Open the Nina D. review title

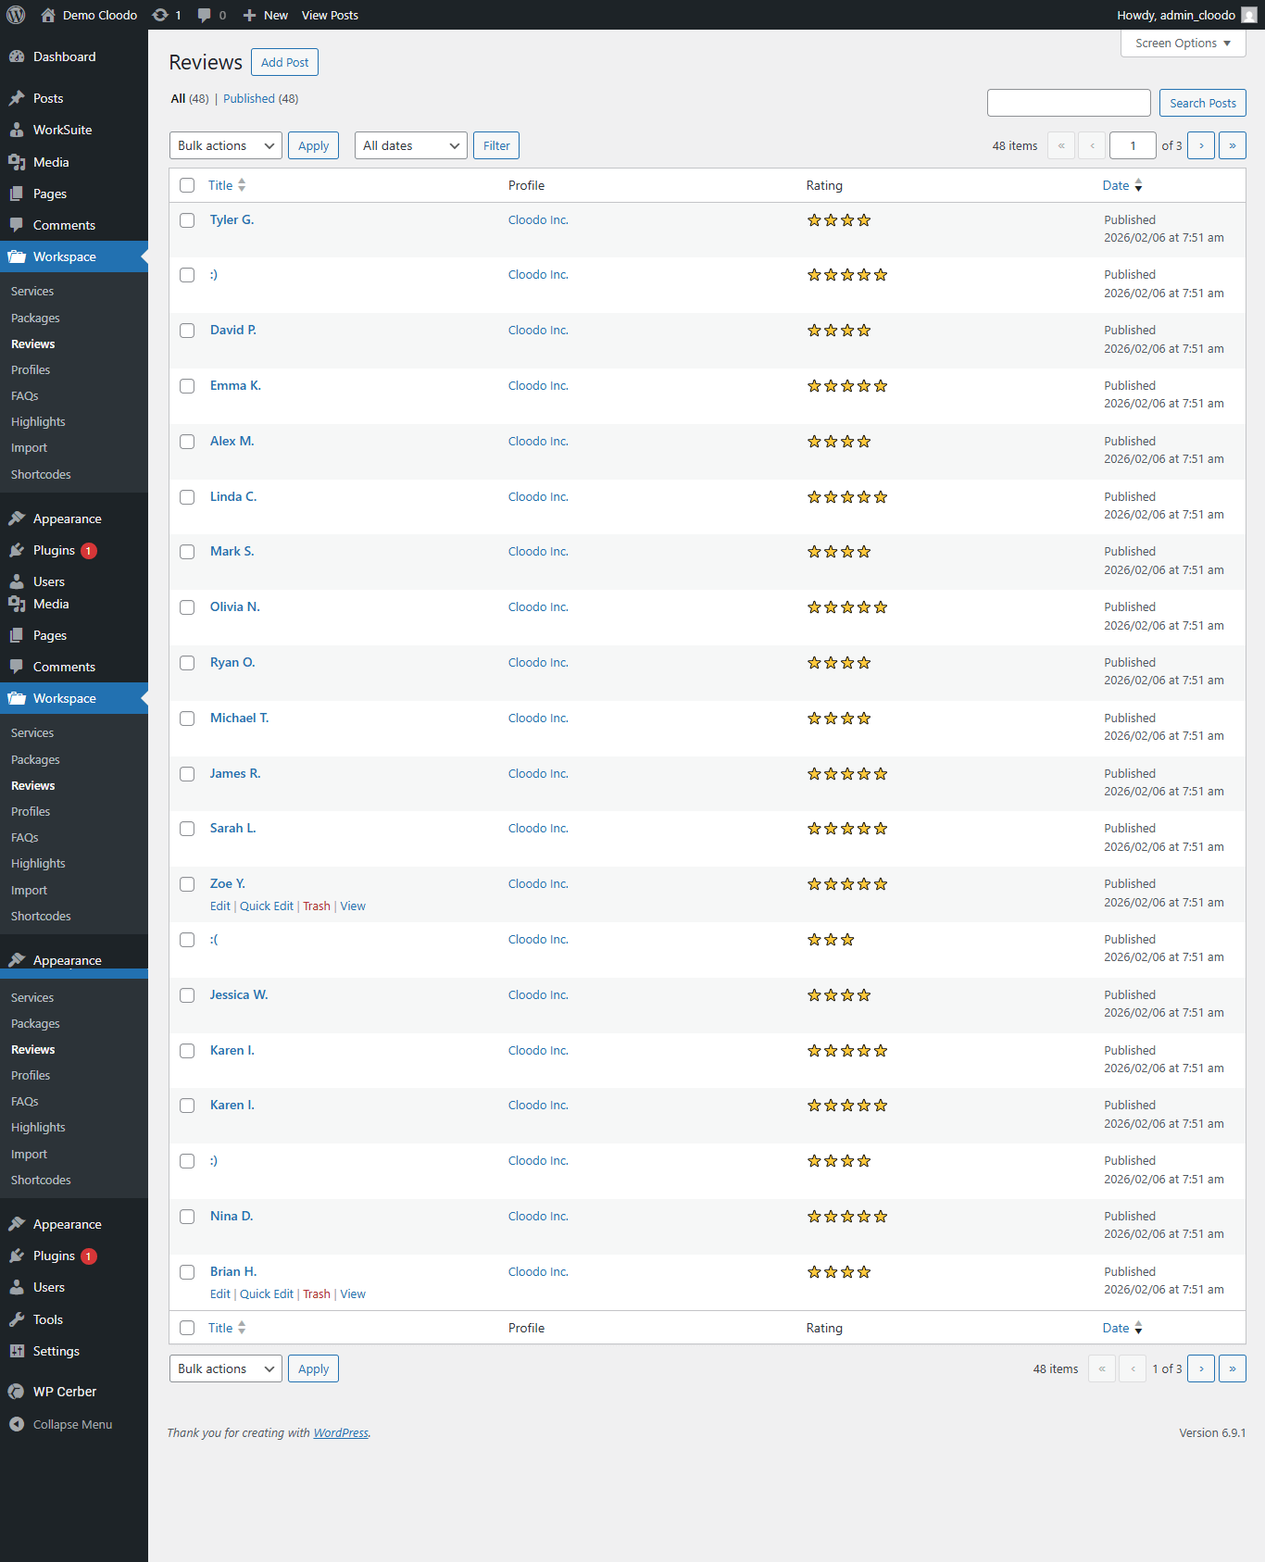click(232, 1216)
